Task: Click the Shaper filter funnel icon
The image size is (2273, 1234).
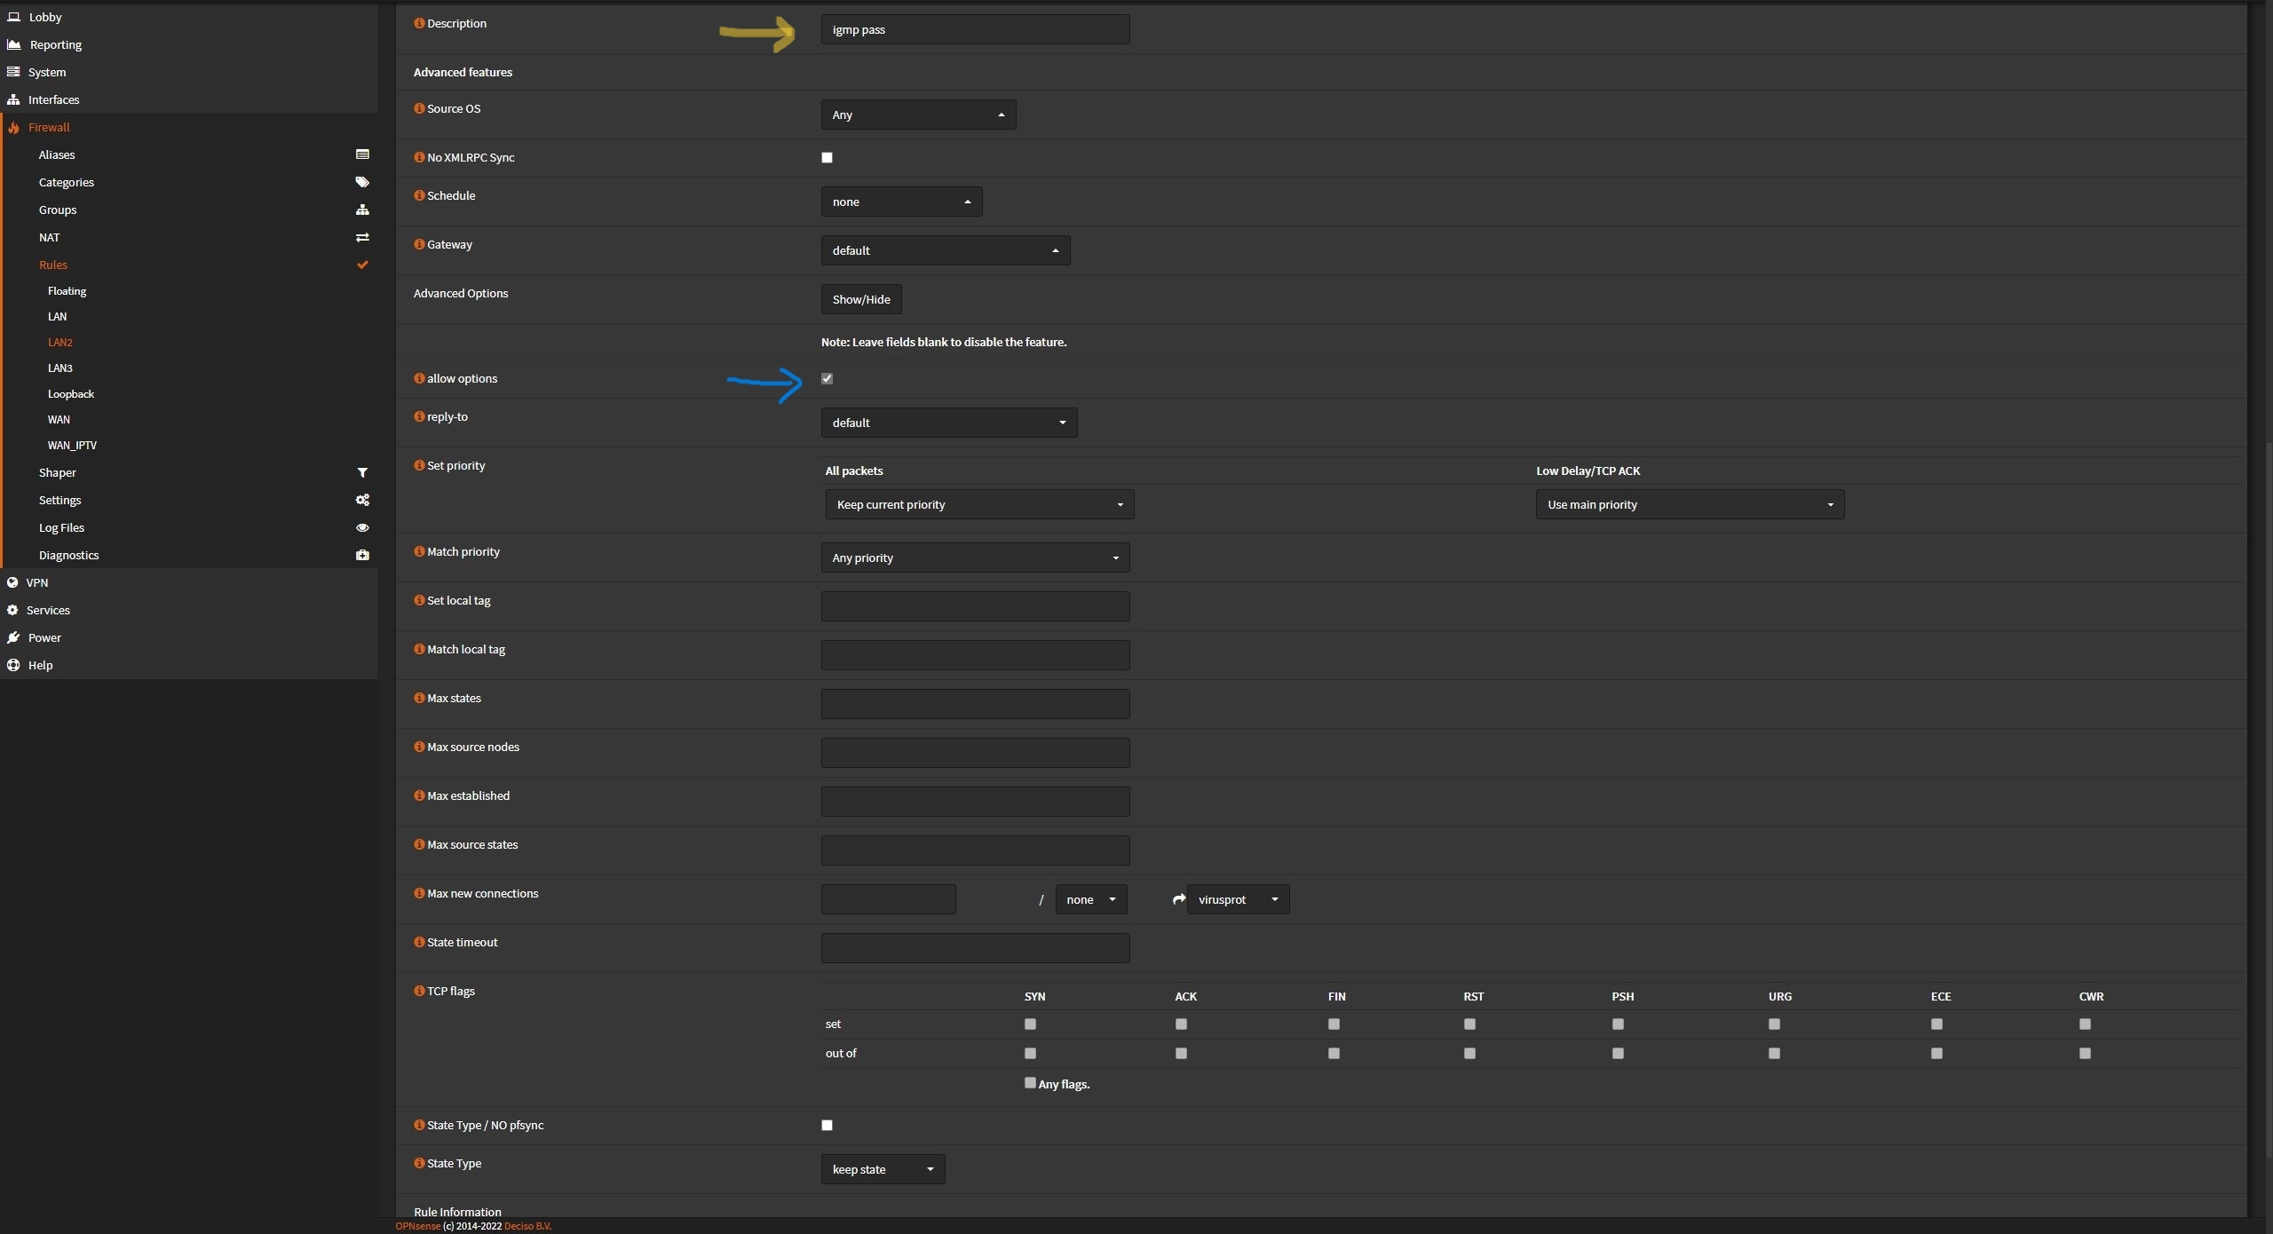Action: pyautogui.click(x=362, y=472)
